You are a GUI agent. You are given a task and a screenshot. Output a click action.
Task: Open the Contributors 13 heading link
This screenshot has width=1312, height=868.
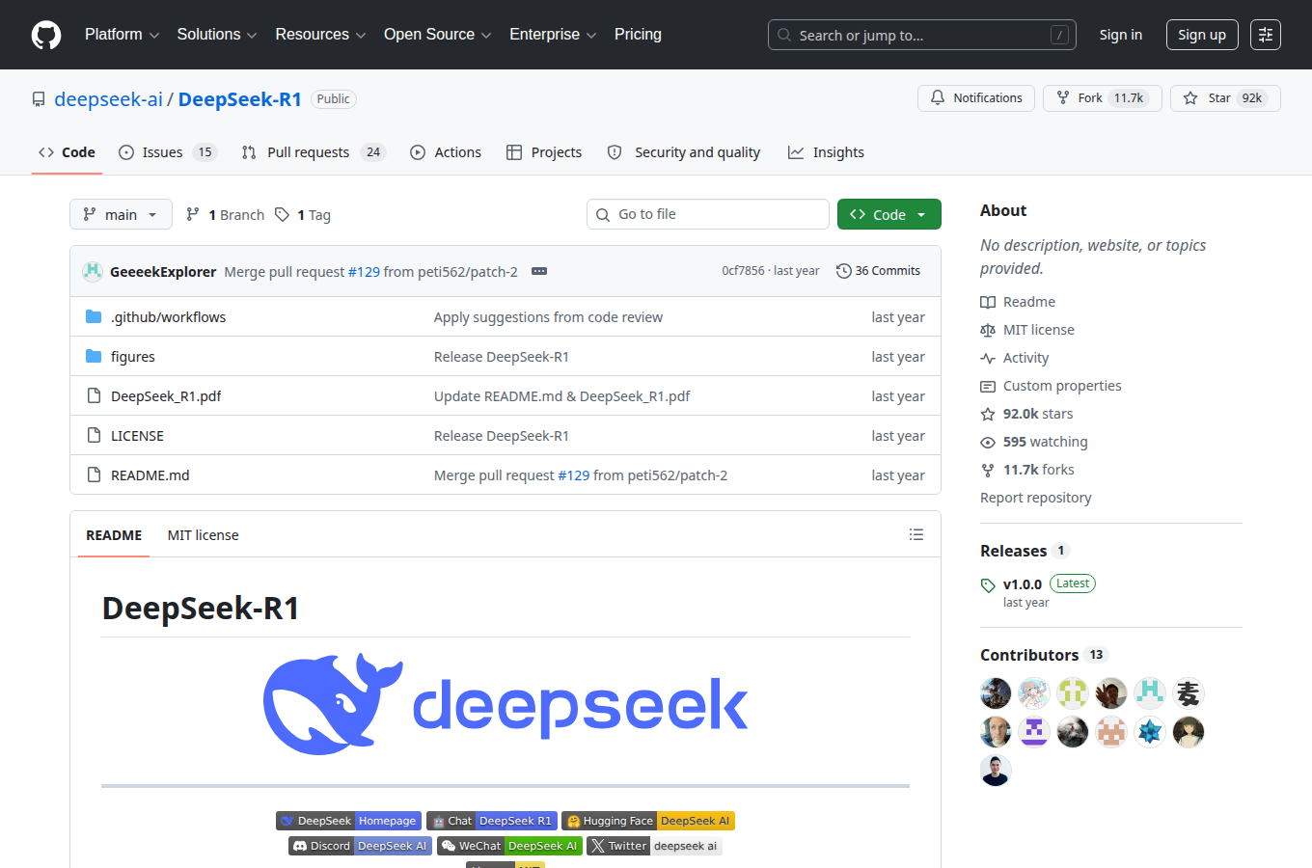click(1044, 655)
